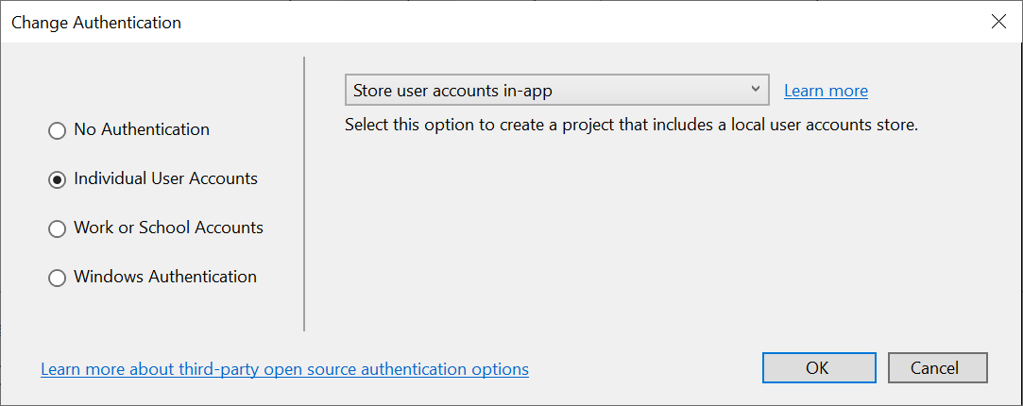
Task: Click the local user accounts store description
Action: point(631,125)
